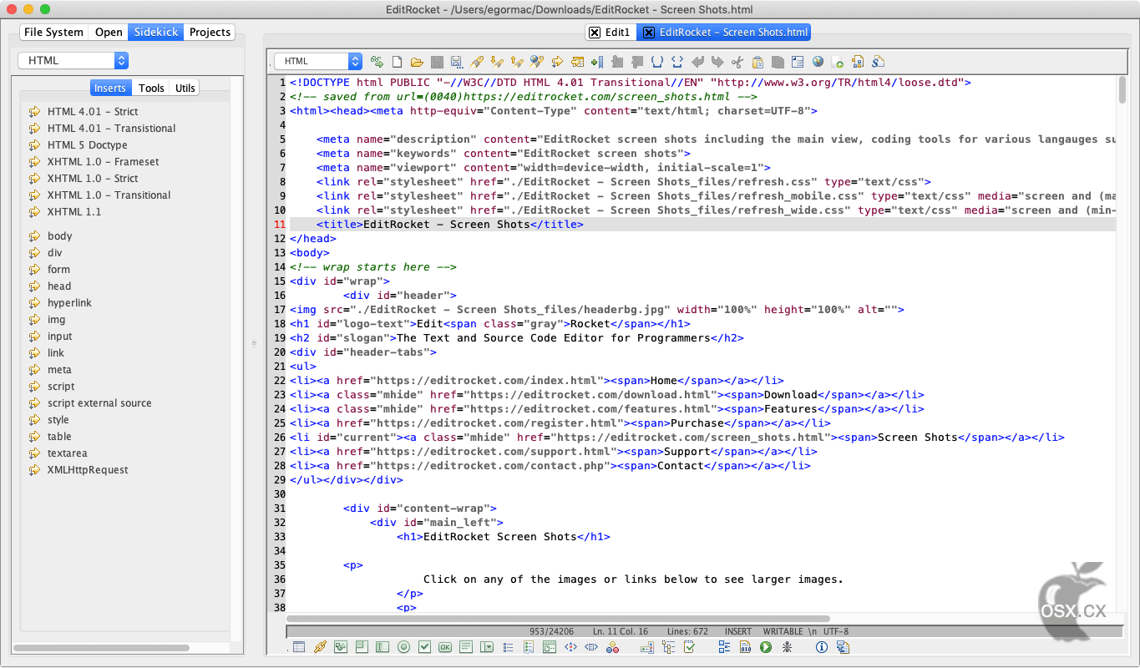Click the add bookmark icon with green plus
The height and width of the screenshot is (668, 1140).
(x=597, y=61)
